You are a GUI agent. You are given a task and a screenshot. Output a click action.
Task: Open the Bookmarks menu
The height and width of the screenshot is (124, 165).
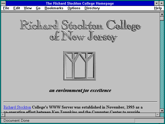coord(54,8)
